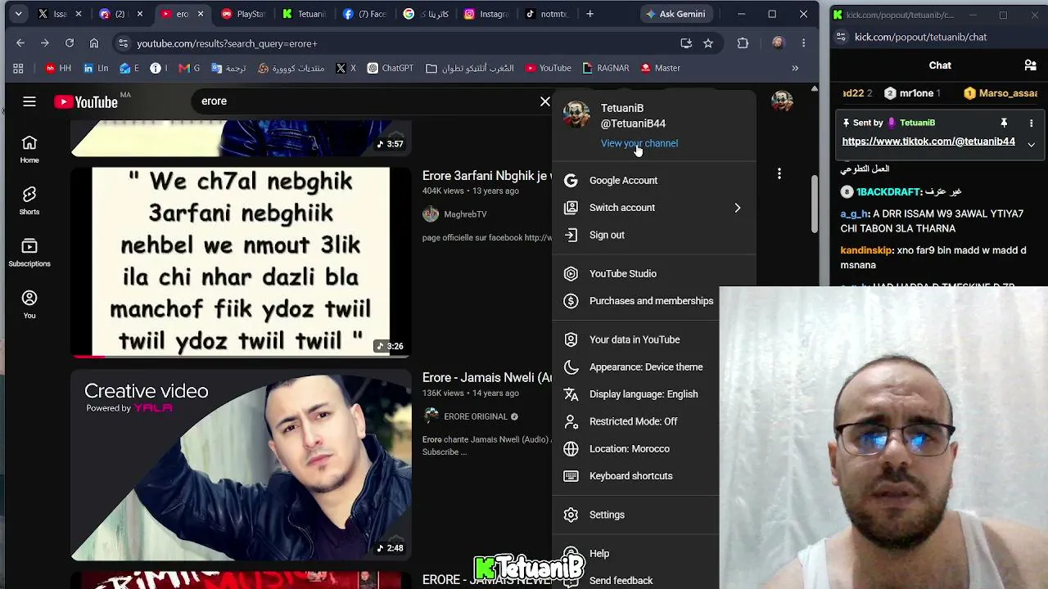Open the YouTube guide hamburger menu
1048x589 pixels.
coord(29,101)
